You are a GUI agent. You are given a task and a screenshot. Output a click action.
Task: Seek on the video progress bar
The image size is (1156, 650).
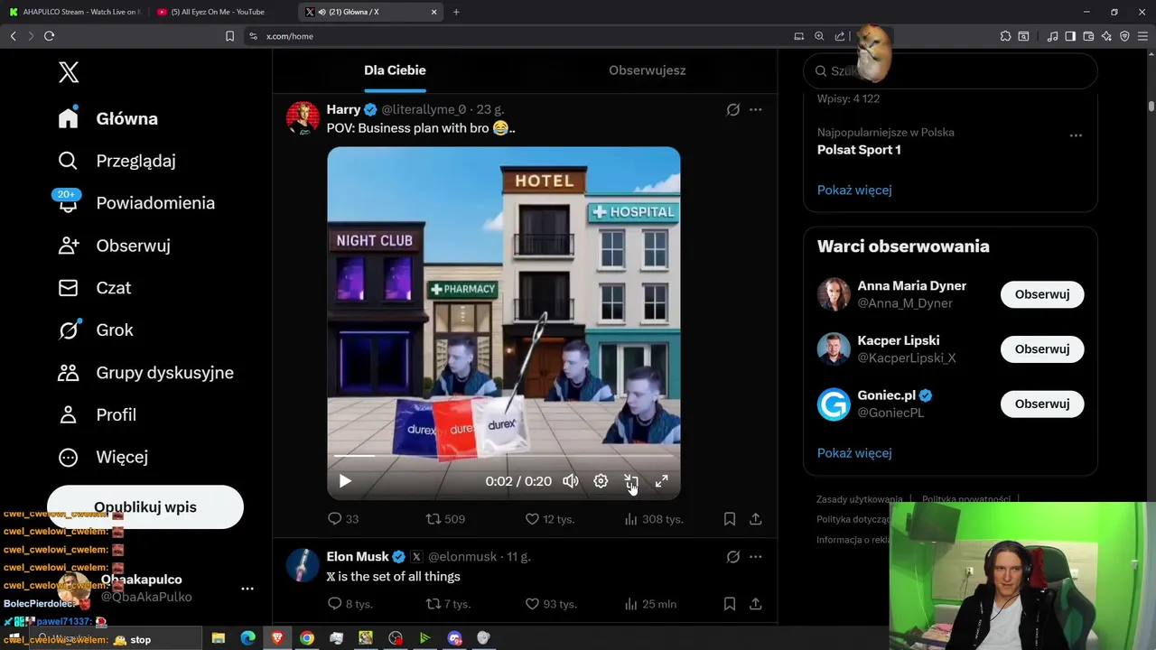pos(504,457)
